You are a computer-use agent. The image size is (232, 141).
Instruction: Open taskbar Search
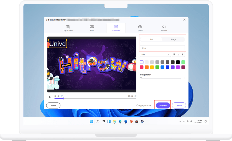(x=98, y=122)
